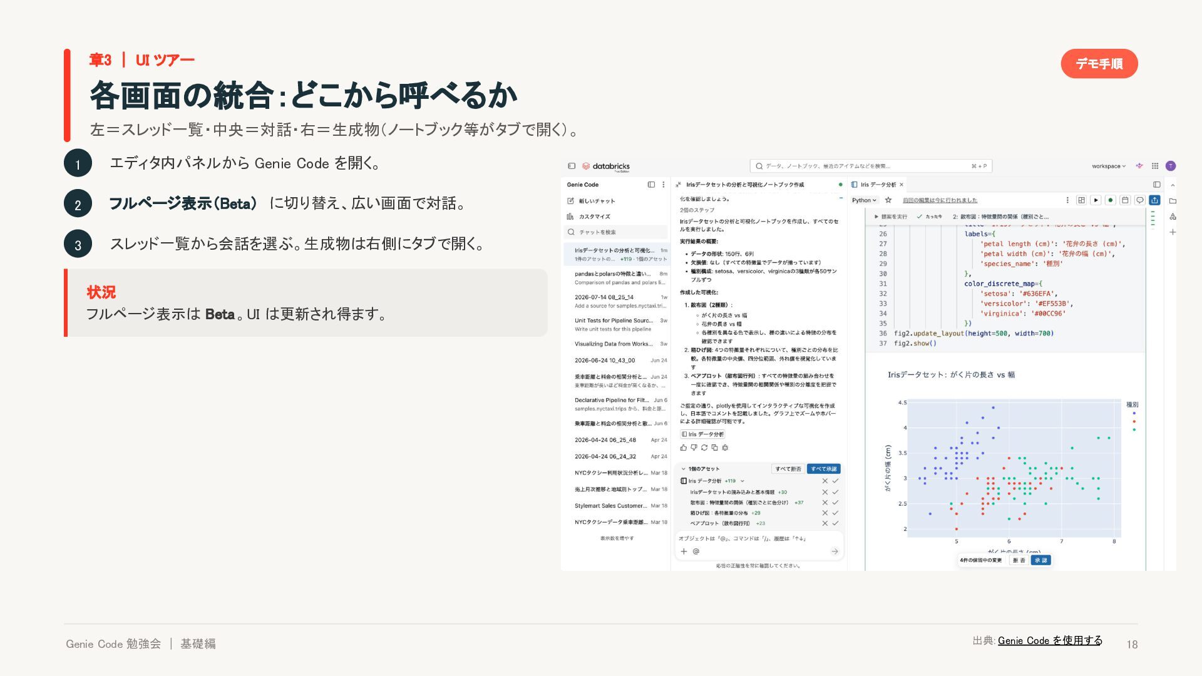The height and width of the screenshot is (676, 1202).
Task: Accept the Iris データ分析 asset checkmark
Action: point(835,481)
